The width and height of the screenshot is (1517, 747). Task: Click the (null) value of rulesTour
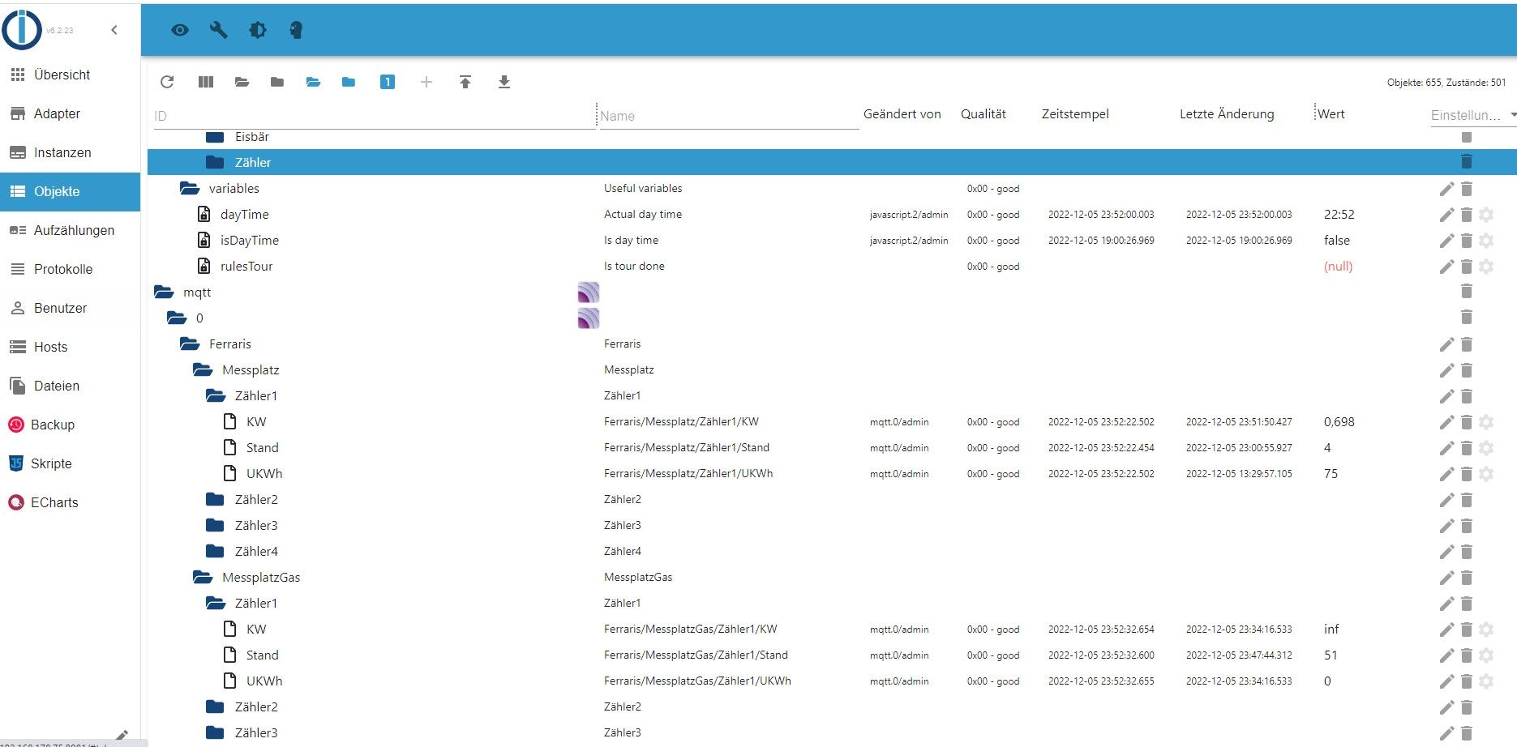[x=1338, y=267]
